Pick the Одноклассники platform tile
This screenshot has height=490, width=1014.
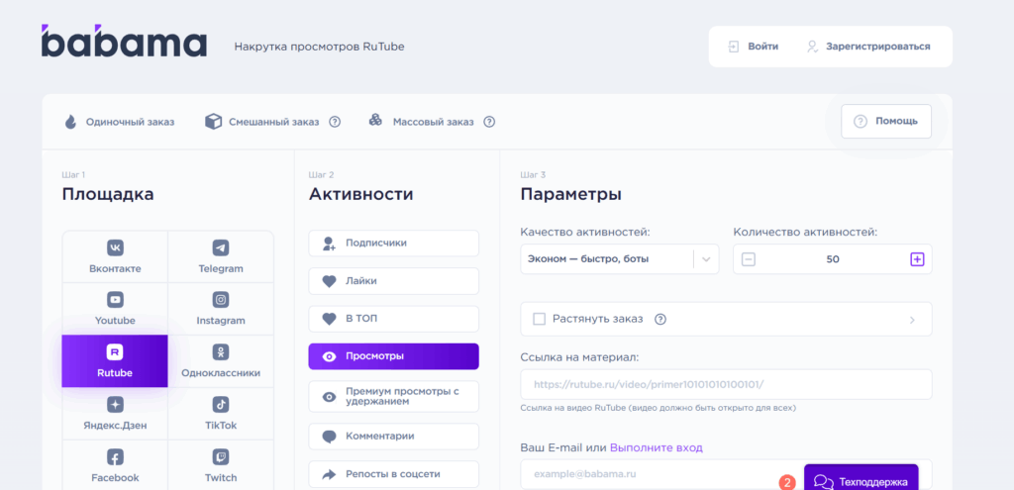[221, 361]
